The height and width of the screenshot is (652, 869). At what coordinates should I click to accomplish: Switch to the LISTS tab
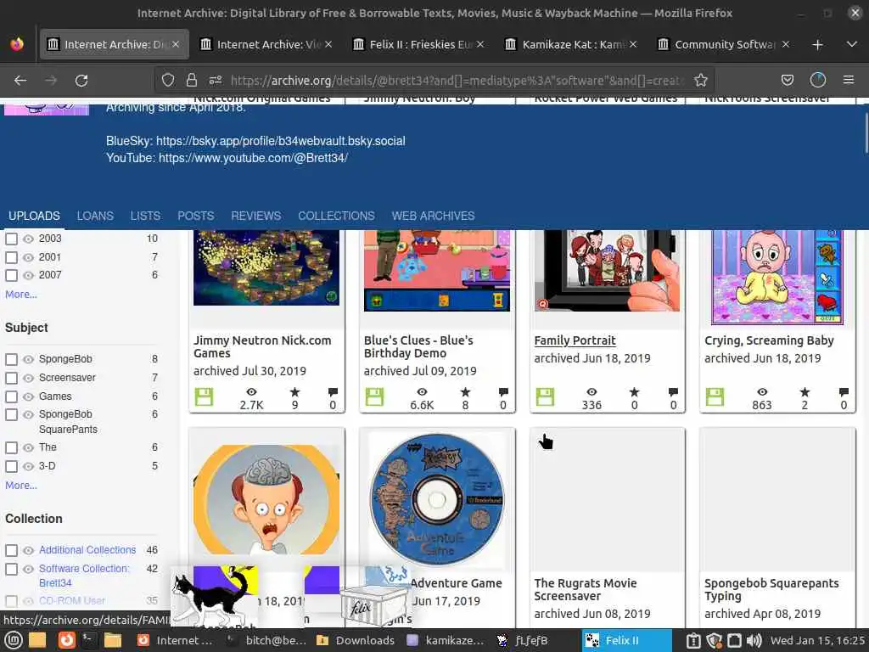point(145,216)
